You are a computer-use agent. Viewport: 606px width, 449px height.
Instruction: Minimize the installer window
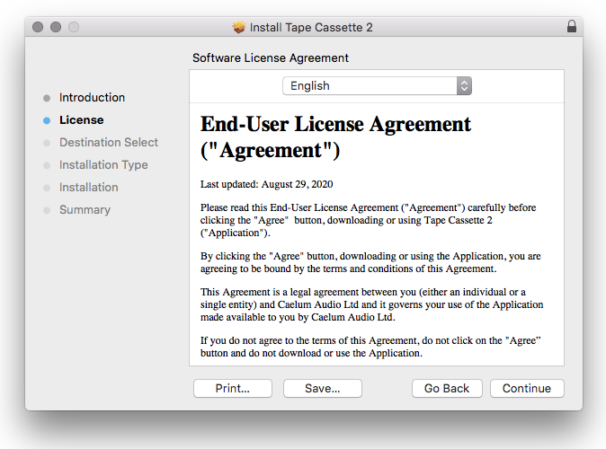(x=56, y=27)
